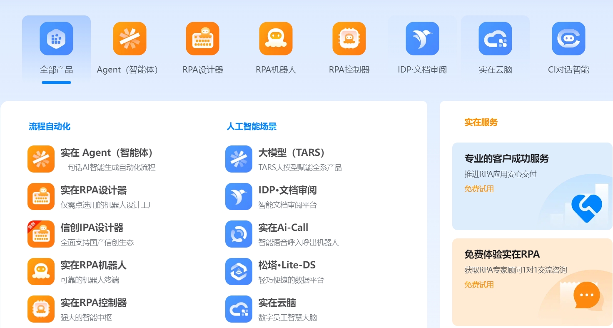Click the RPA设计器 keyboard robot icon

pyautogui.click(x=202, y=38)
